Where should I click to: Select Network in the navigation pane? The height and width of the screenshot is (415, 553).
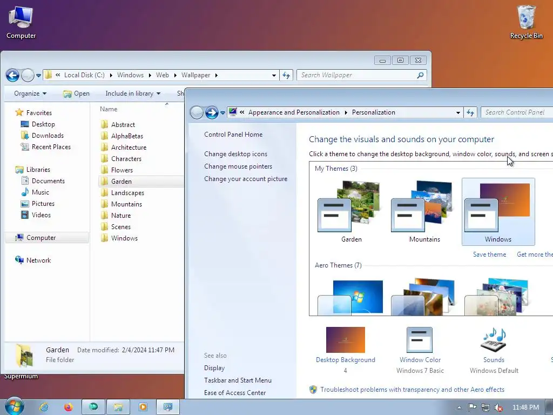[x=33, y=260]
